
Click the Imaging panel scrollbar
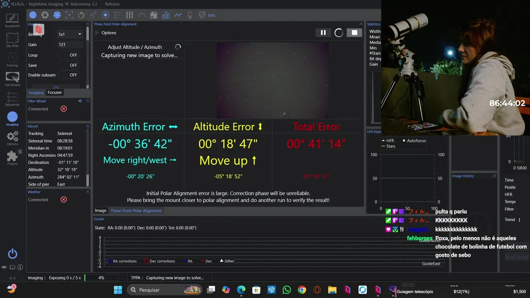coord(87,58)
